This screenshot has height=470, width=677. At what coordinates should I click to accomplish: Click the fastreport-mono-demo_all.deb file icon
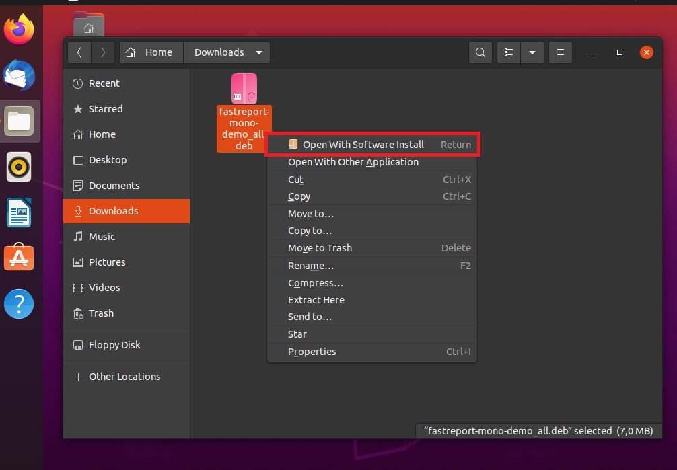coord(244,89)
